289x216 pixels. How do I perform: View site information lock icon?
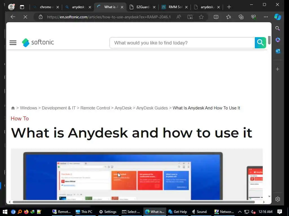point(41,17)
